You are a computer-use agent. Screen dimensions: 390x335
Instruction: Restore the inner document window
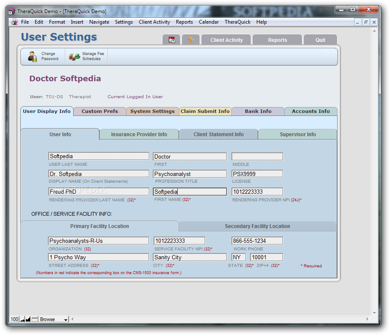pos(365,22)
